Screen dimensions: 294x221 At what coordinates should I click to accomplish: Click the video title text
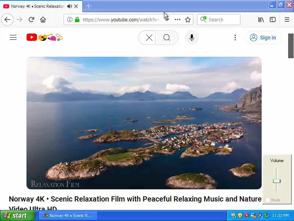[x=135, y=203]
